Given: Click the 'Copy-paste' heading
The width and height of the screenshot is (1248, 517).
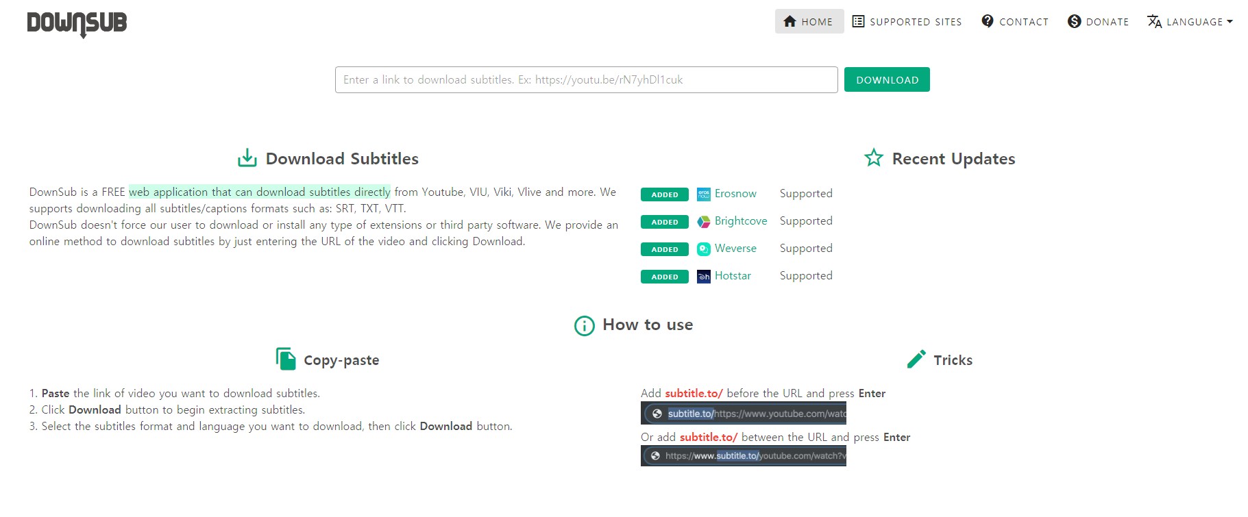Looking at the screenshot, I should [341, 360].
